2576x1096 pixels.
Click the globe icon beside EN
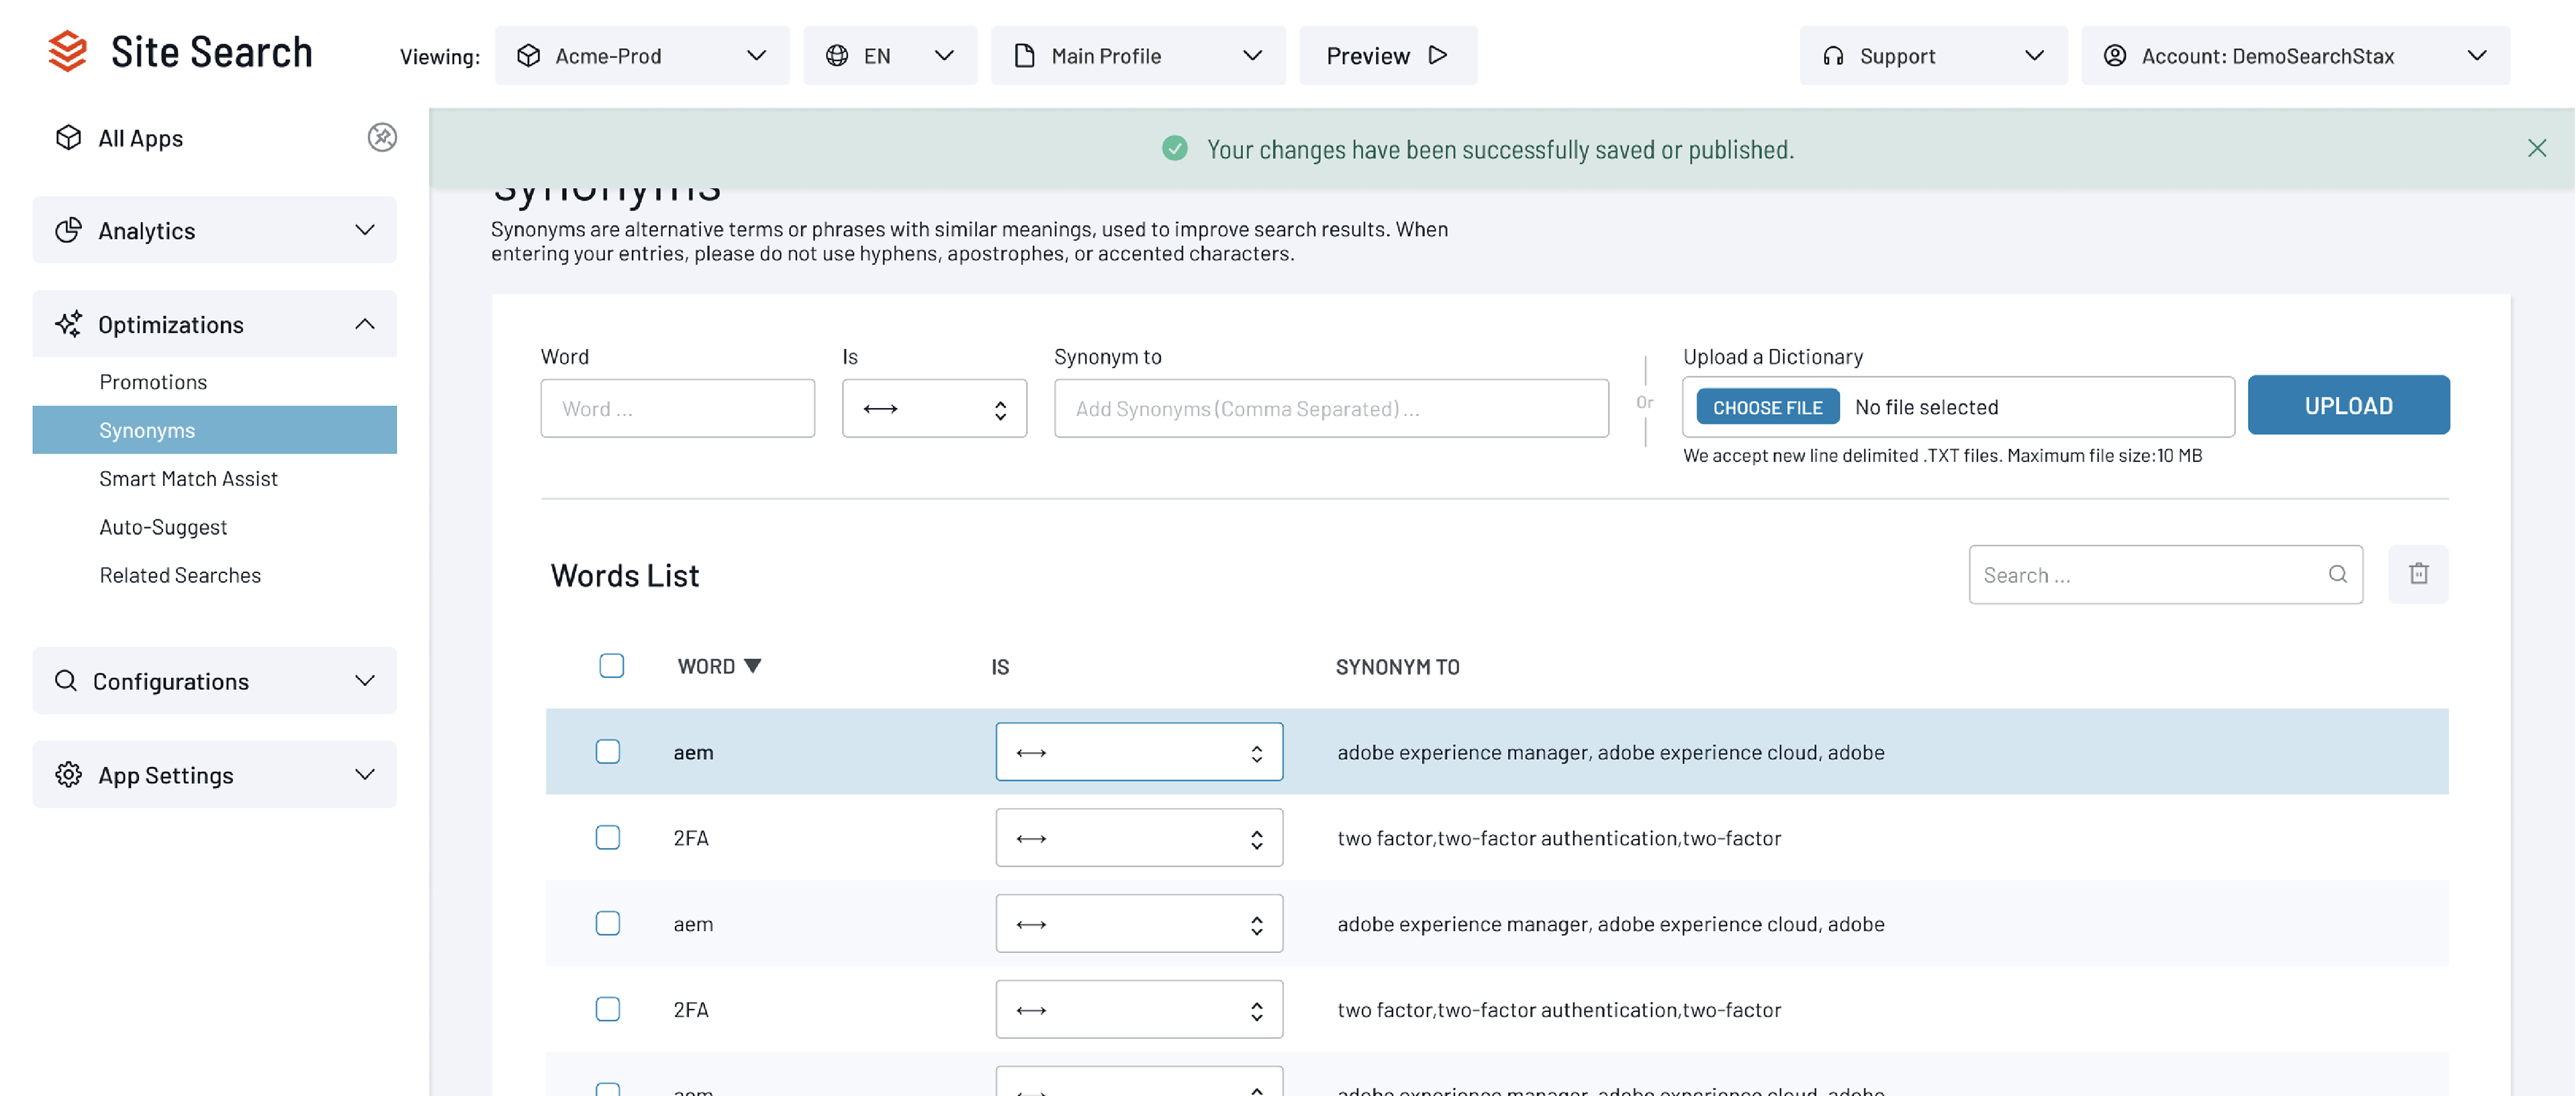tap(837, 56)
